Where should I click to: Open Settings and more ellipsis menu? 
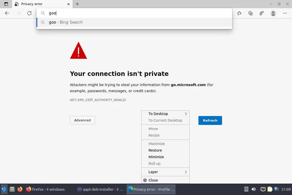(x=285, y=13)
